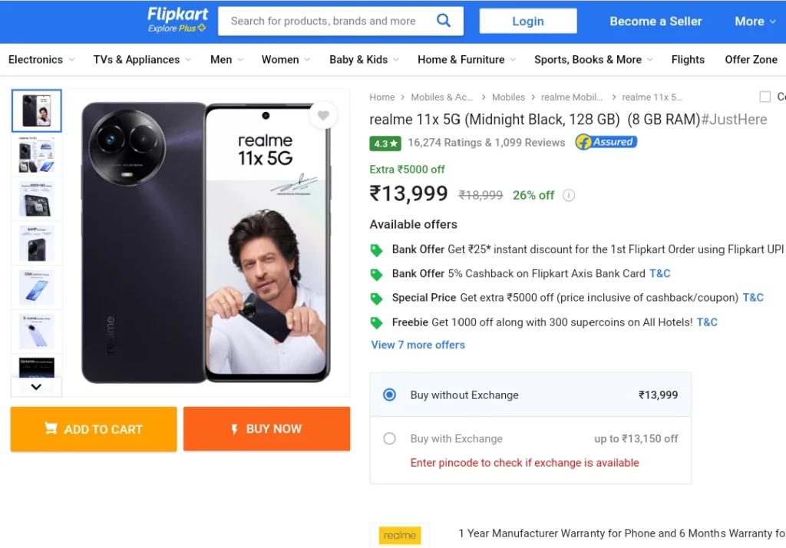Open the Offer Zone menu item
Image resolution: width=786 pixels, height=548 pixels.
click(751, 60)
